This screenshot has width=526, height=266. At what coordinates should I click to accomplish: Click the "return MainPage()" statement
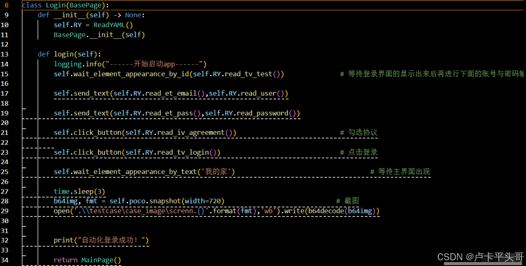pos(87,260)
